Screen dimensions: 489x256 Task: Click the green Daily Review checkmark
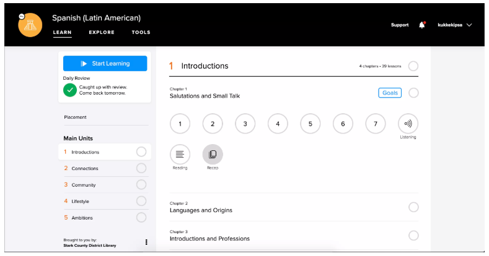pos(70,90)
